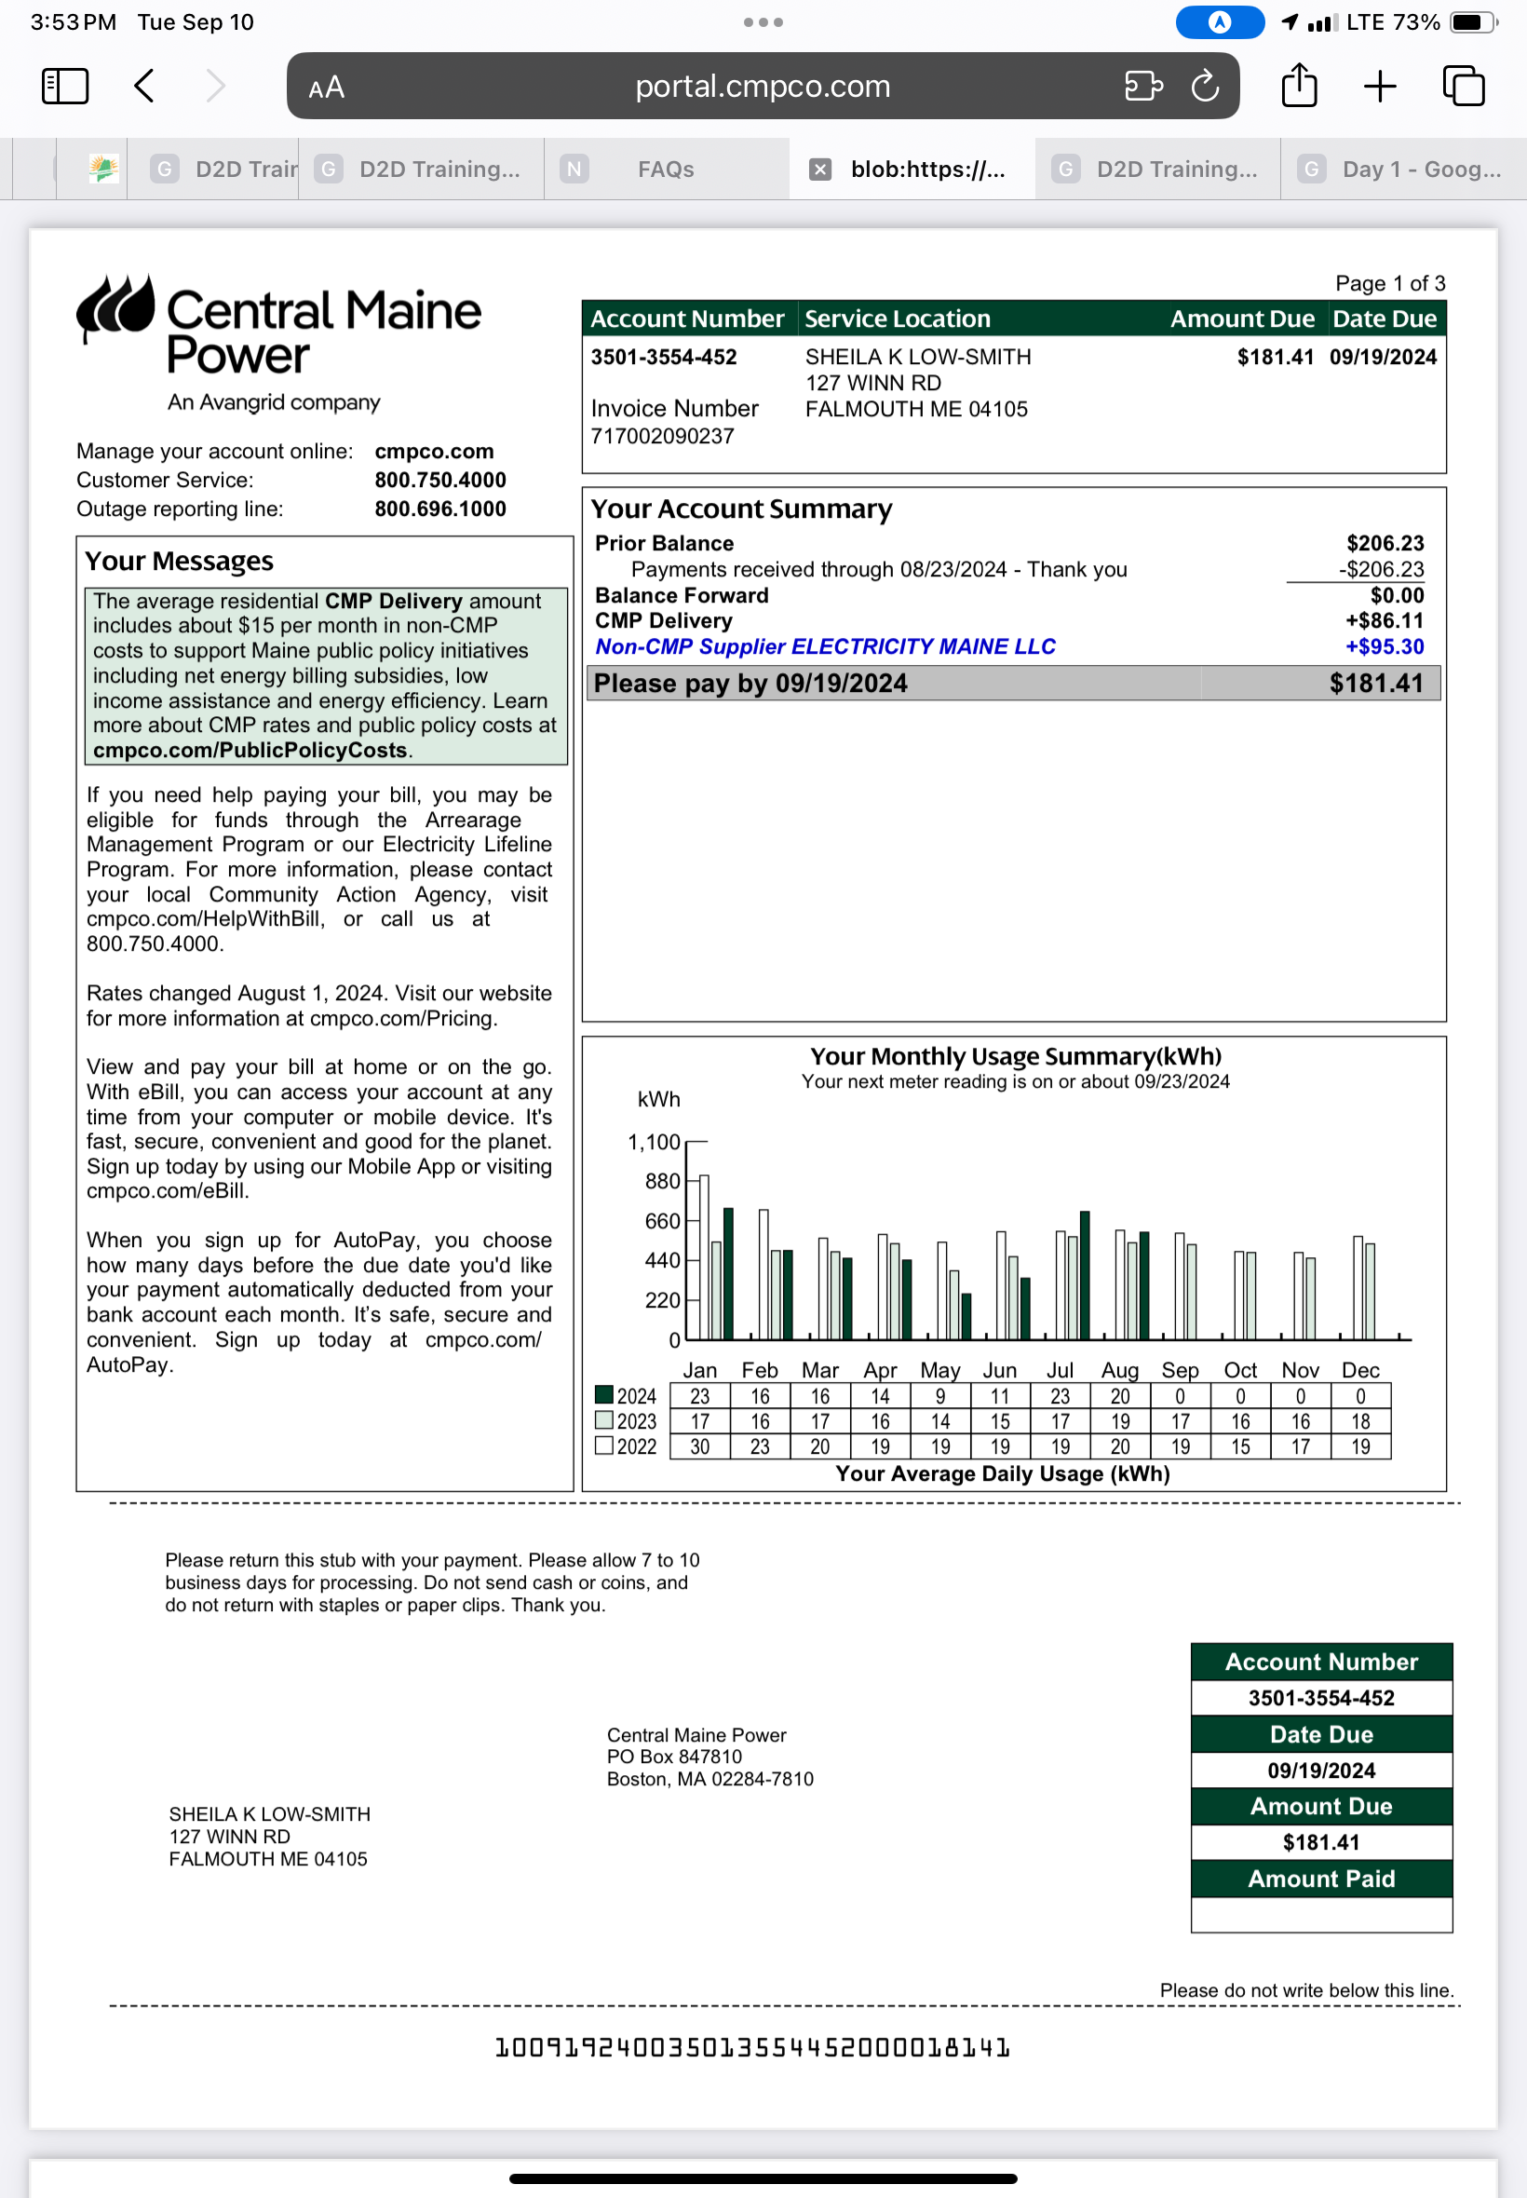Open the AA reader format menu
This screenshot has width=1527, height=2198.
(x=326, y=88)
